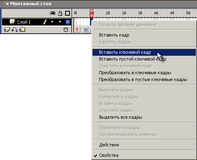Image resolution: width=197 pixels, height=160 pixels.
Task: Click the lock all layers padlock icon
Action: pyautogui.click(x=60, y=13)
